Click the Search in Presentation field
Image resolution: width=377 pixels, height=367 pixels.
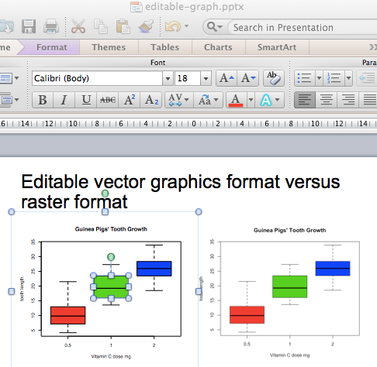(x=302, y=27)
